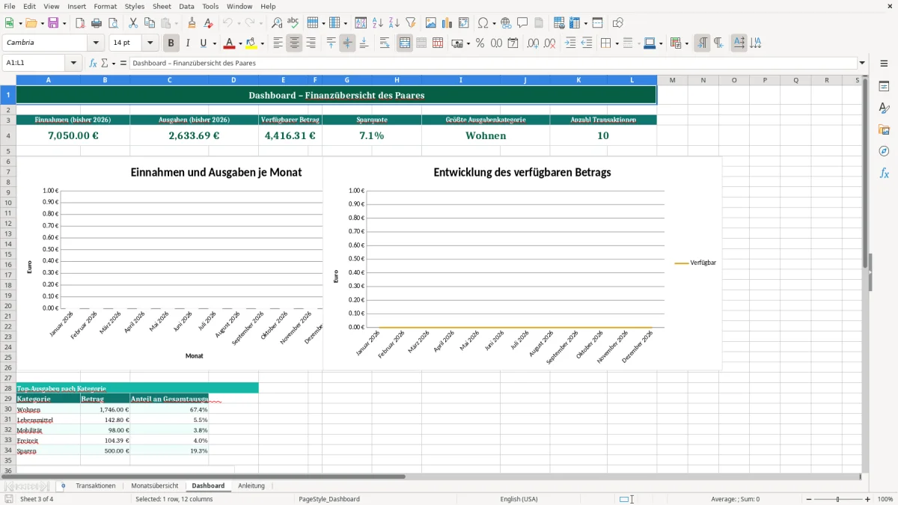The image size is (898, 505).
Task: Open the Data menu
Action: coord(186,6)
